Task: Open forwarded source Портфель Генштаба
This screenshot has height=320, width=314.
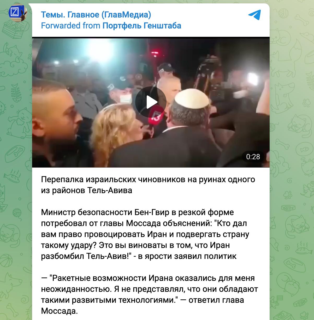Action: pos(142,26)
